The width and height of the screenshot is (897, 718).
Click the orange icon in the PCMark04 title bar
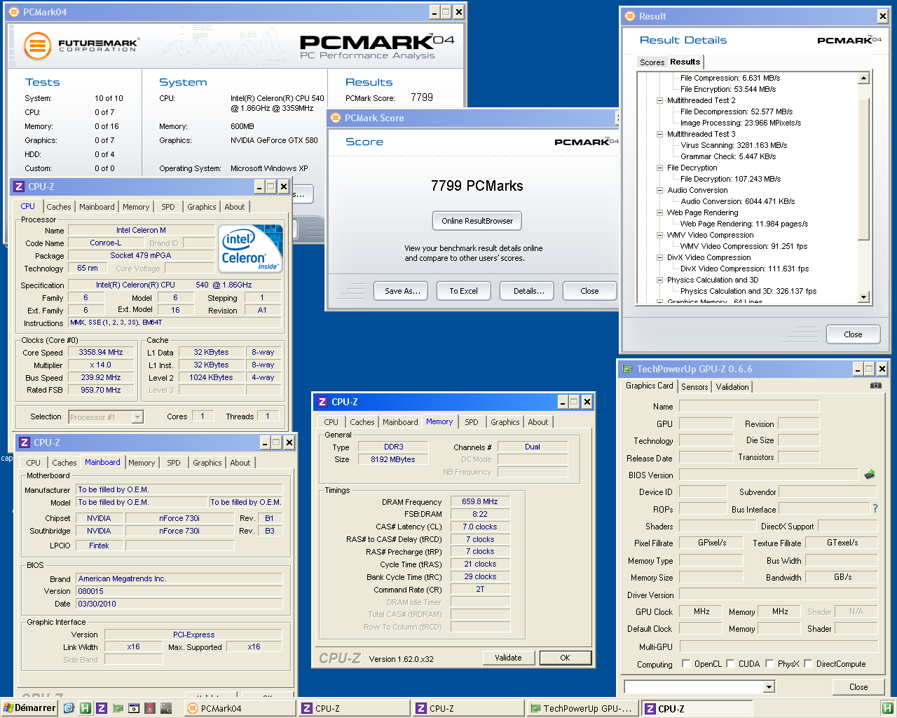tap(14, 12)
